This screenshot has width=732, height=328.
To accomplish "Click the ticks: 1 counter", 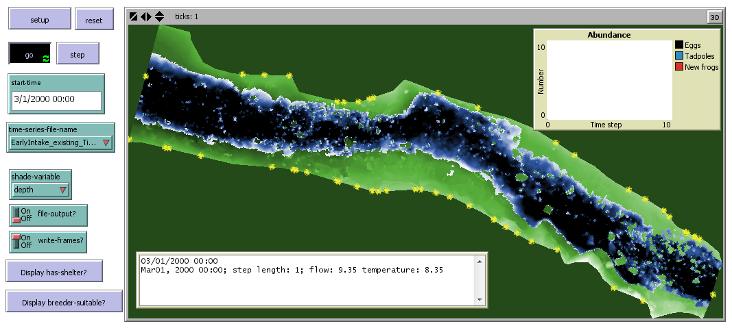I will coord(187,16).
